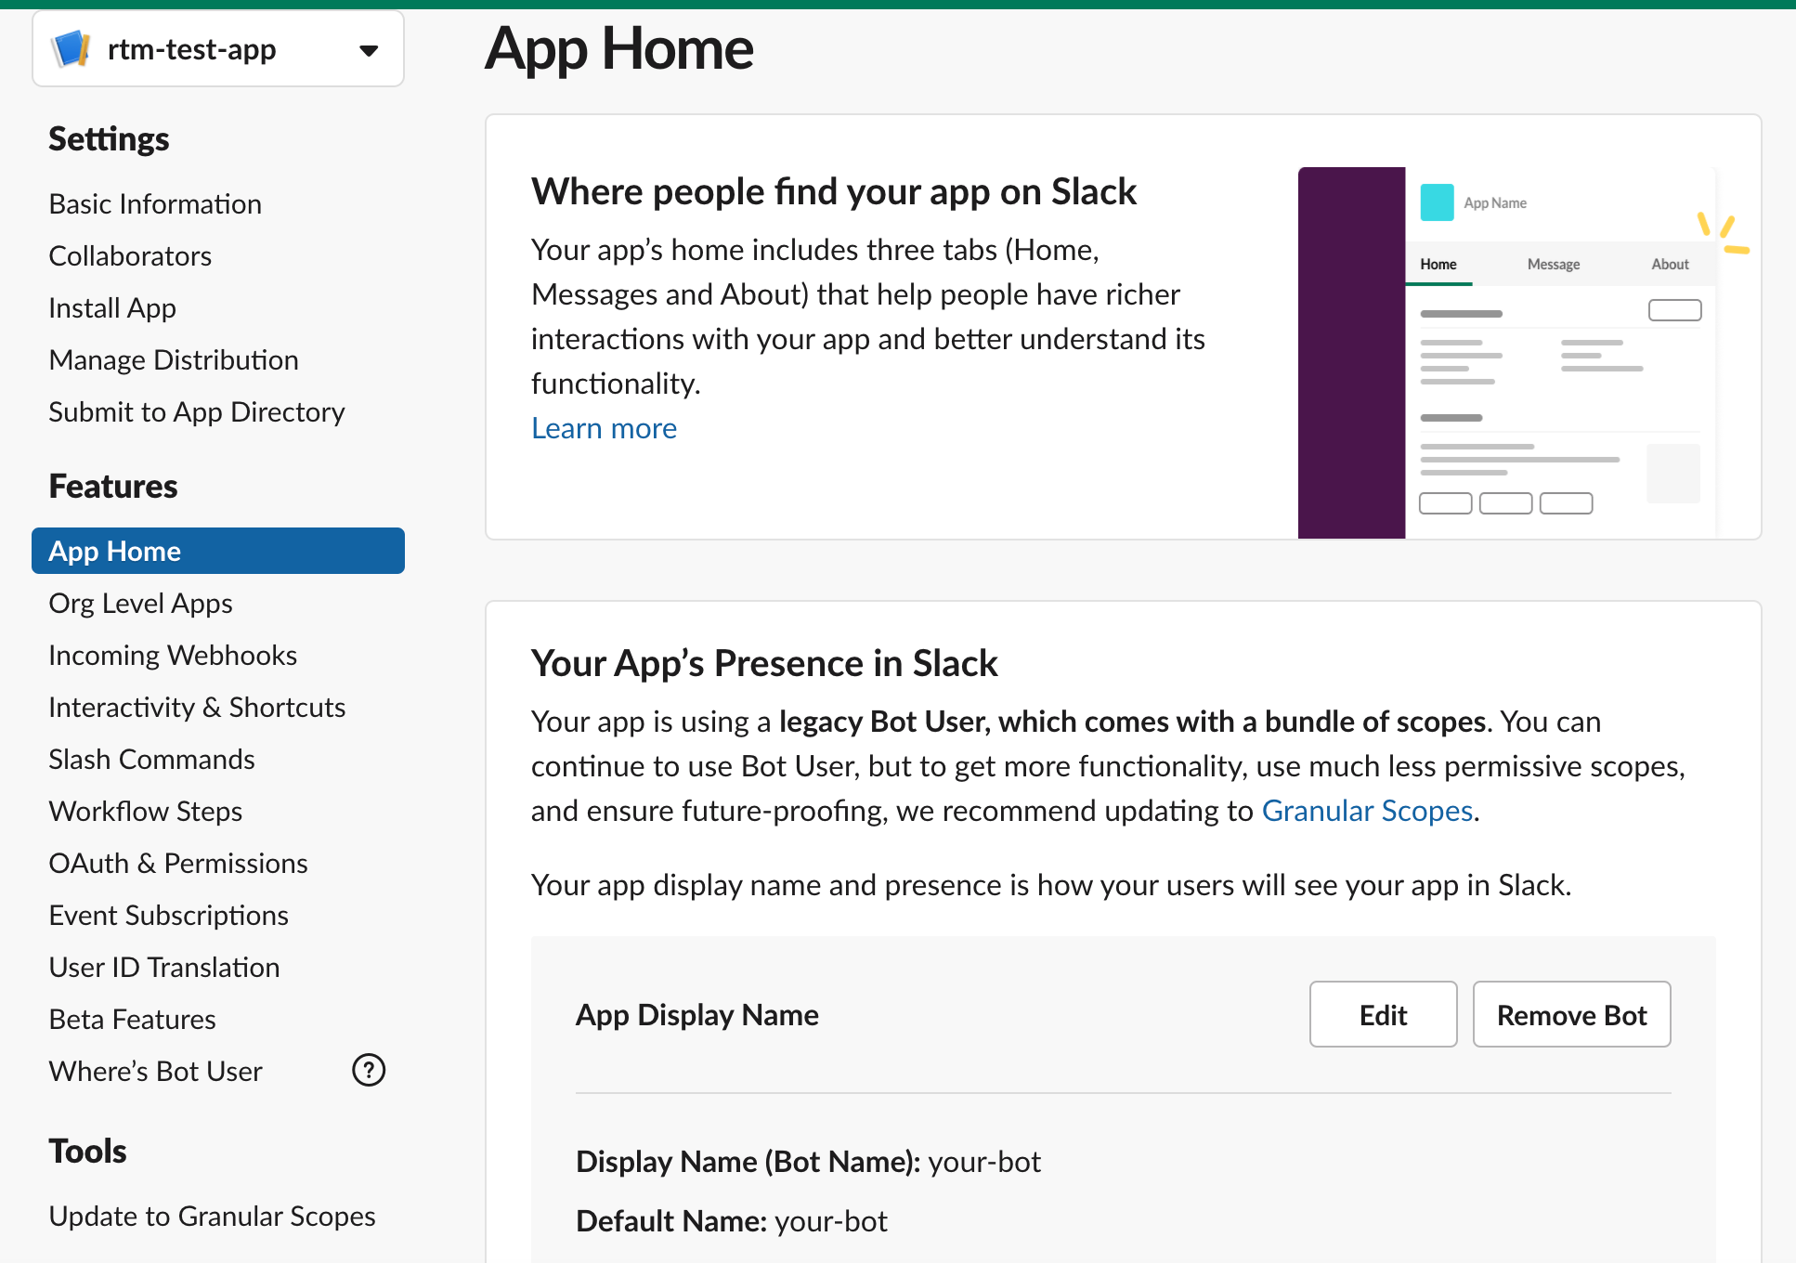This screenshot has width=1796, height=1263.
Task: Click the help icon beside Where's Bot User
Action: [369, 1070]
